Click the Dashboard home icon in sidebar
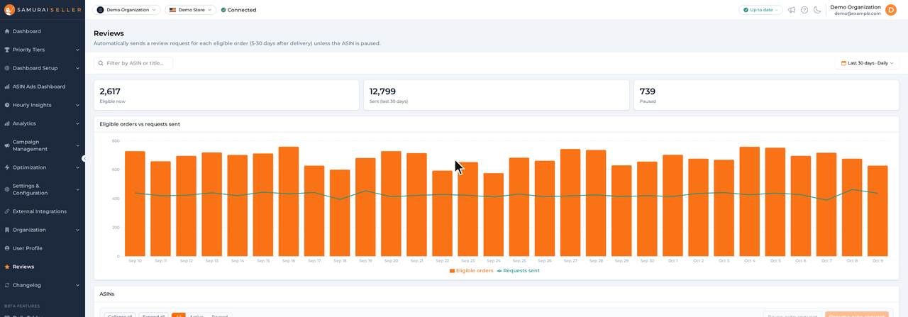This screenshot has width=908, height=317. click(7, 31)
